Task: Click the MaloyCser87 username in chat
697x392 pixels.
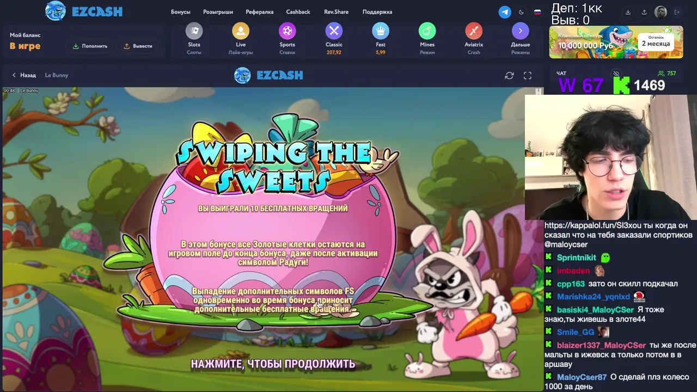Action: tap(582, 377)
